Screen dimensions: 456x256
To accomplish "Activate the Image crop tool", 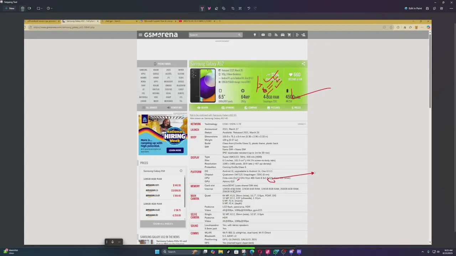I will point(233,8).
